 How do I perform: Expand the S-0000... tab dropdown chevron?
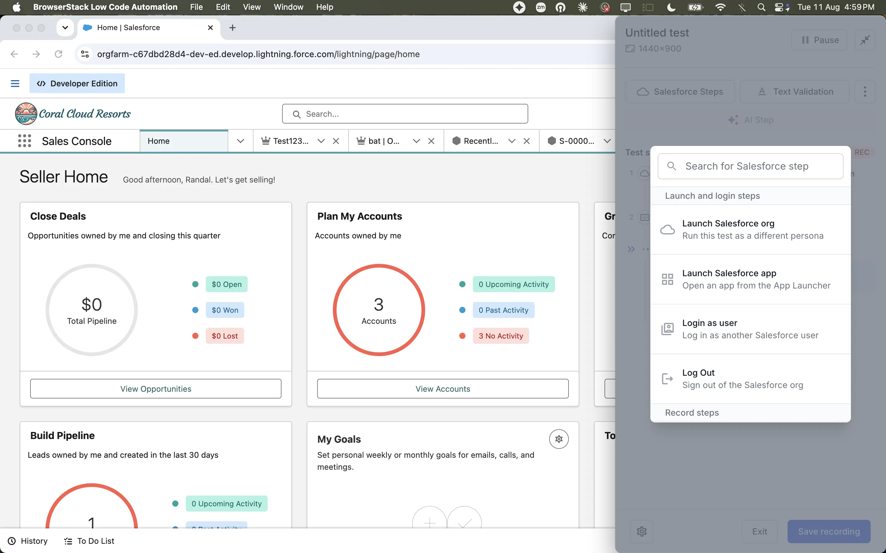pyautogui.click(x=607, y=141)
